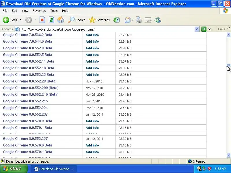
Task: Click Add info for Chrome 7.0.536.2 Beta
Action: [x=92, y=35]
